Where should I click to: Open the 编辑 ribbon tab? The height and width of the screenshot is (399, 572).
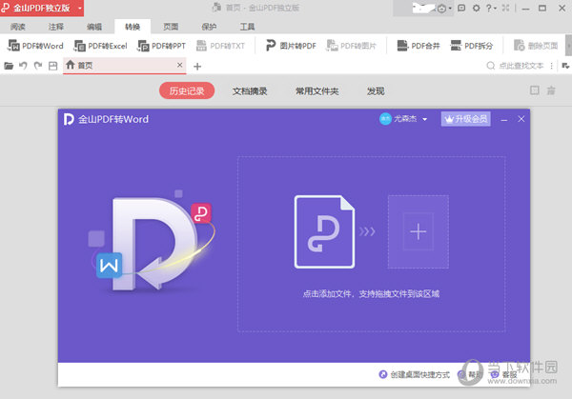point(94,27)
